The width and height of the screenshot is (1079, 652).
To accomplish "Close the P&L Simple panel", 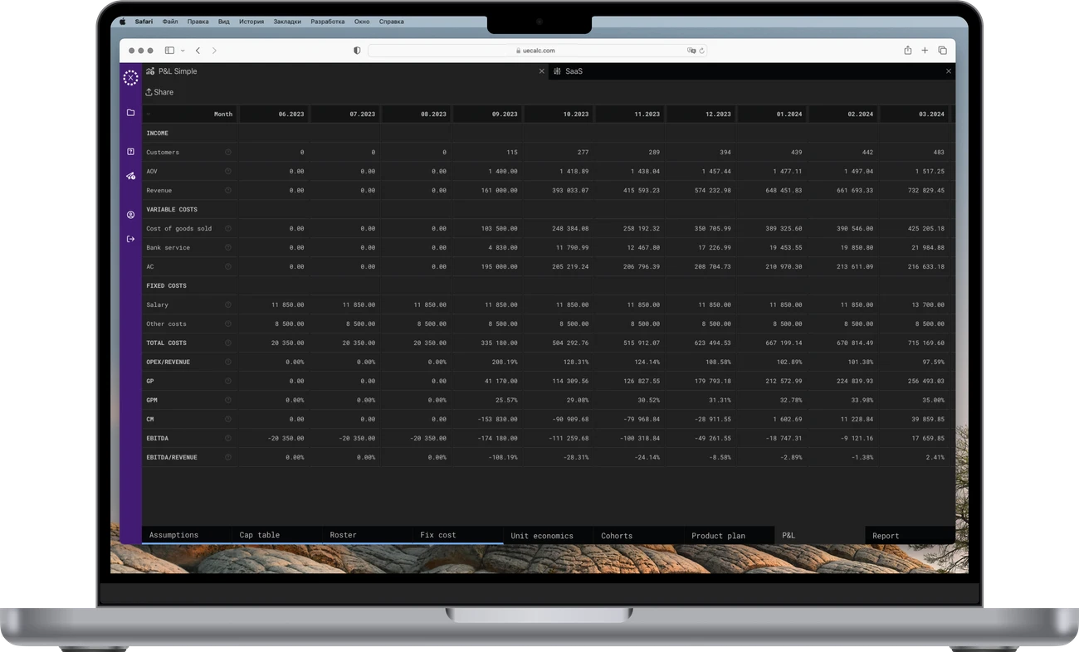I will coord(542,71).
